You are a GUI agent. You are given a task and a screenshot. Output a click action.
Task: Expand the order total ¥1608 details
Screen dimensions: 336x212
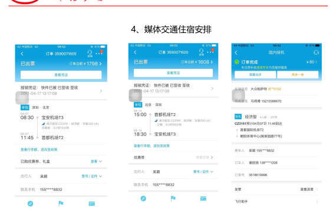tap(197, 62)
